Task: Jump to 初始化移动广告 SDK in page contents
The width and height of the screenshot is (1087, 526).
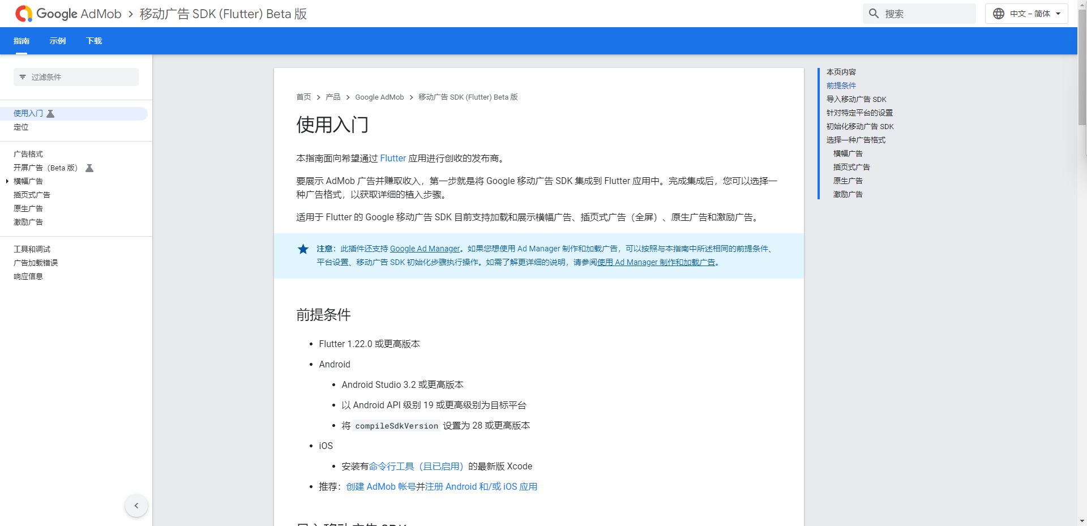Action: pos(860,126)
